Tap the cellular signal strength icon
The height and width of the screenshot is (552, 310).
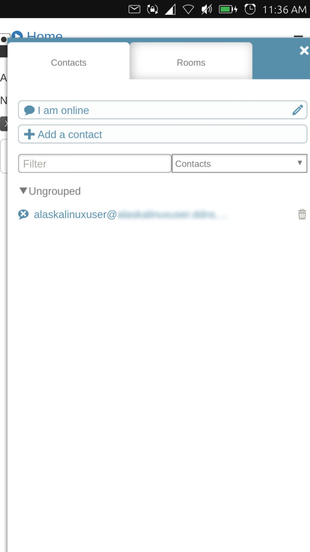170,9
